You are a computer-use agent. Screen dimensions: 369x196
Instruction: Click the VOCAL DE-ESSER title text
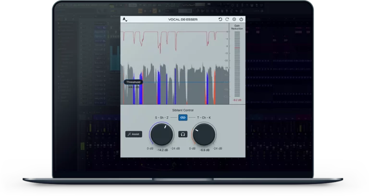point(183,20)
